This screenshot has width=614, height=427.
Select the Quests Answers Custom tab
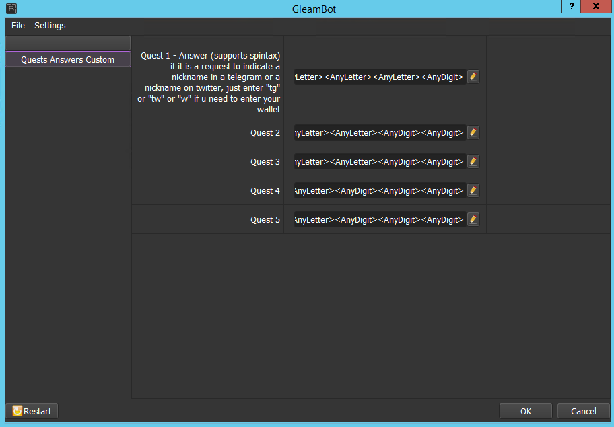coord(68,59)
